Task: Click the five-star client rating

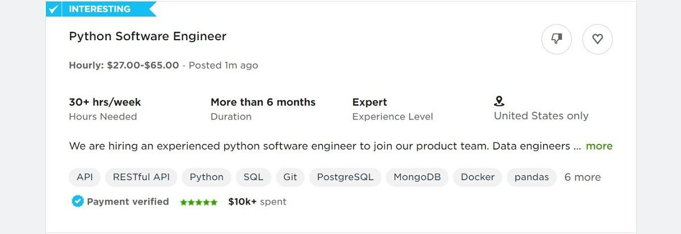Action: pos(199,202)
